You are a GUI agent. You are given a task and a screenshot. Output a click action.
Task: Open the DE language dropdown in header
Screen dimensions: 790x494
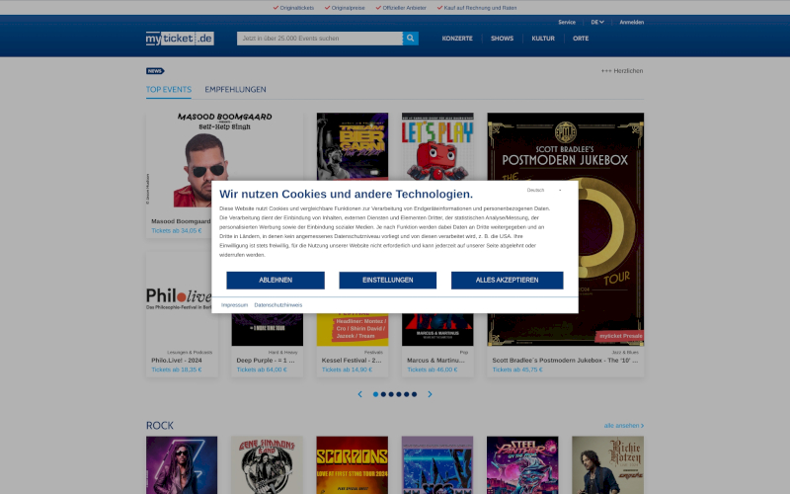point(597,22)
